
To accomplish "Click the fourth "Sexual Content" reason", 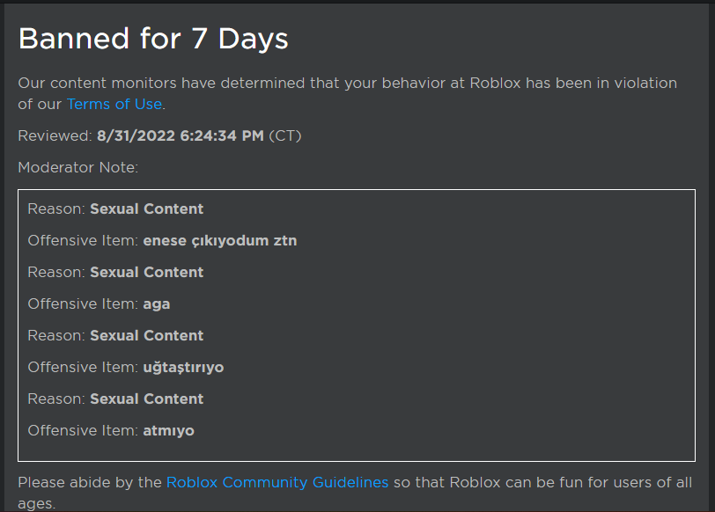I will [146, 399].
